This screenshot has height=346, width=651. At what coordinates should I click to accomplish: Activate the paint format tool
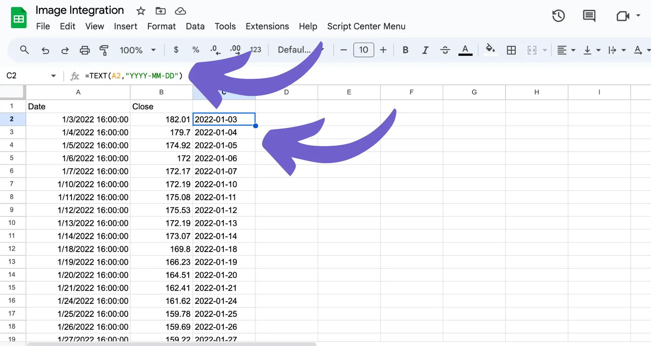tap(104, 50)
